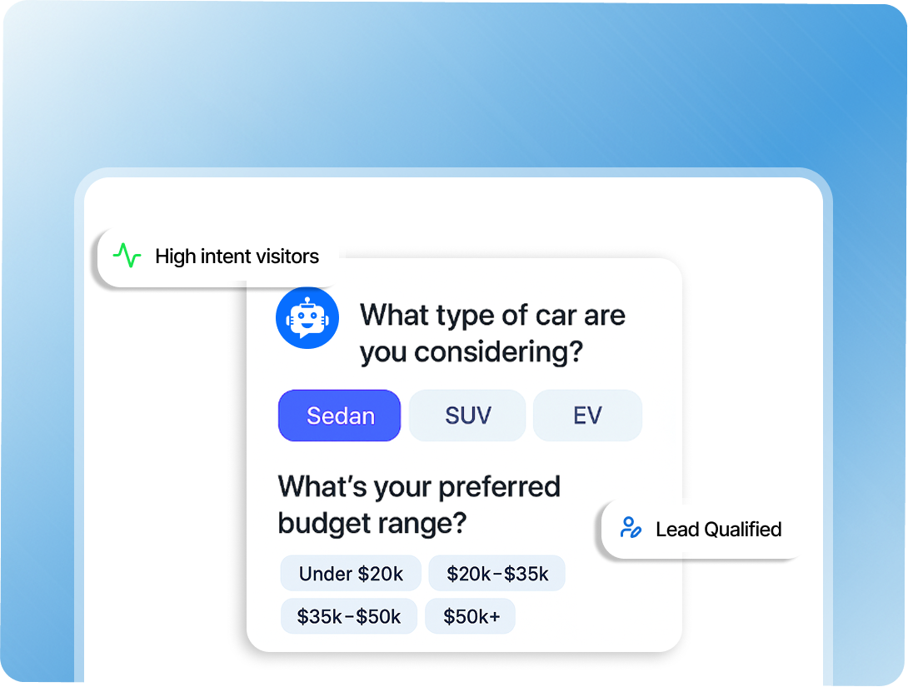This screenshot has width=908, height=687.
Task: Click the blue gradient background above the panel
Action: click(450, 92)
